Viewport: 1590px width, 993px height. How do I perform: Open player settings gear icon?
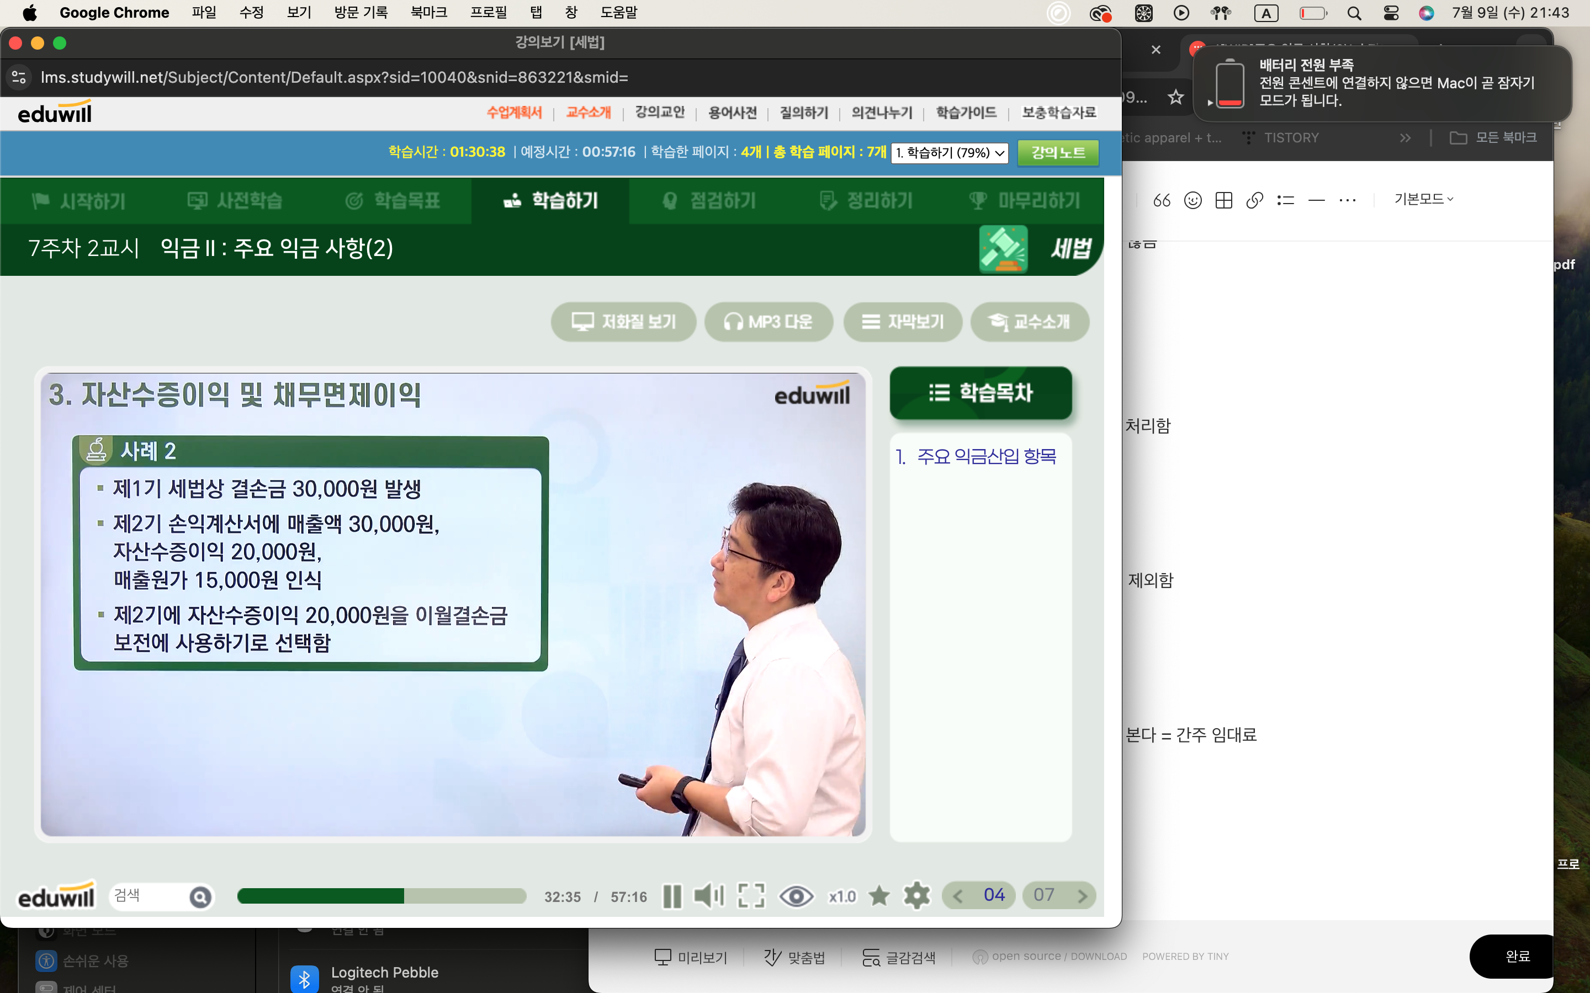(x=916, y=896)
